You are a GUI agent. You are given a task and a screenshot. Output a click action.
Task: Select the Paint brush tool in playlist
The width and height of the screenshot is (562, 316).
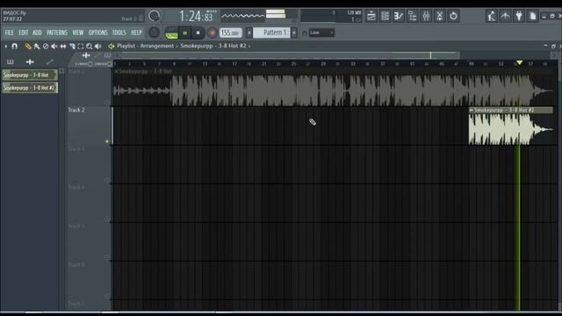point(37,47)
